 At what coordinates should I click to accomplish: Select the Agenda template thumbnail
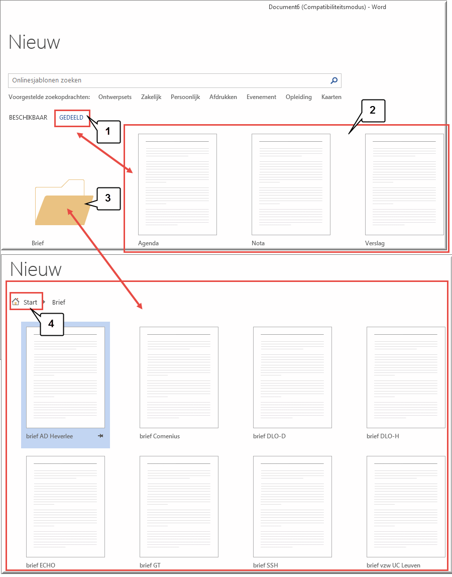[177, 184]
